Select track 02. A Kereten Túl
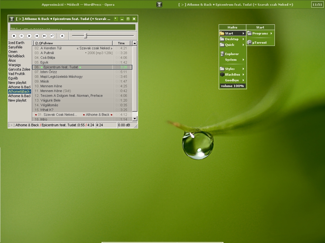The height and width of the screenshot is (243, 325). pyautogui.click(x=82, y=48)
